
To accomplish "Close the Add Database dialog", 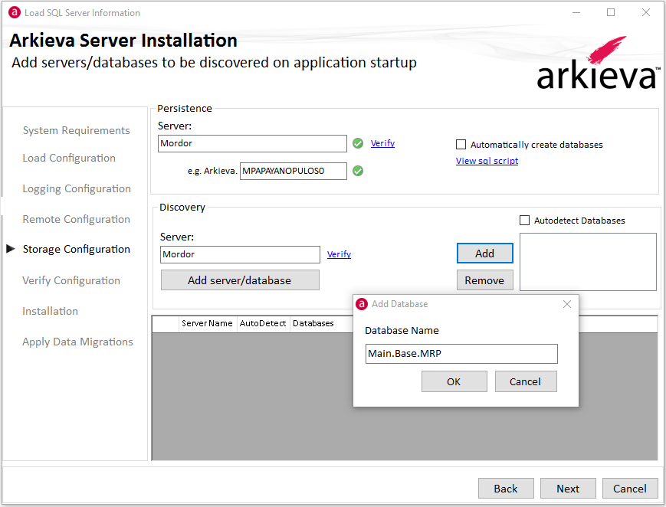I will (567, 304).
